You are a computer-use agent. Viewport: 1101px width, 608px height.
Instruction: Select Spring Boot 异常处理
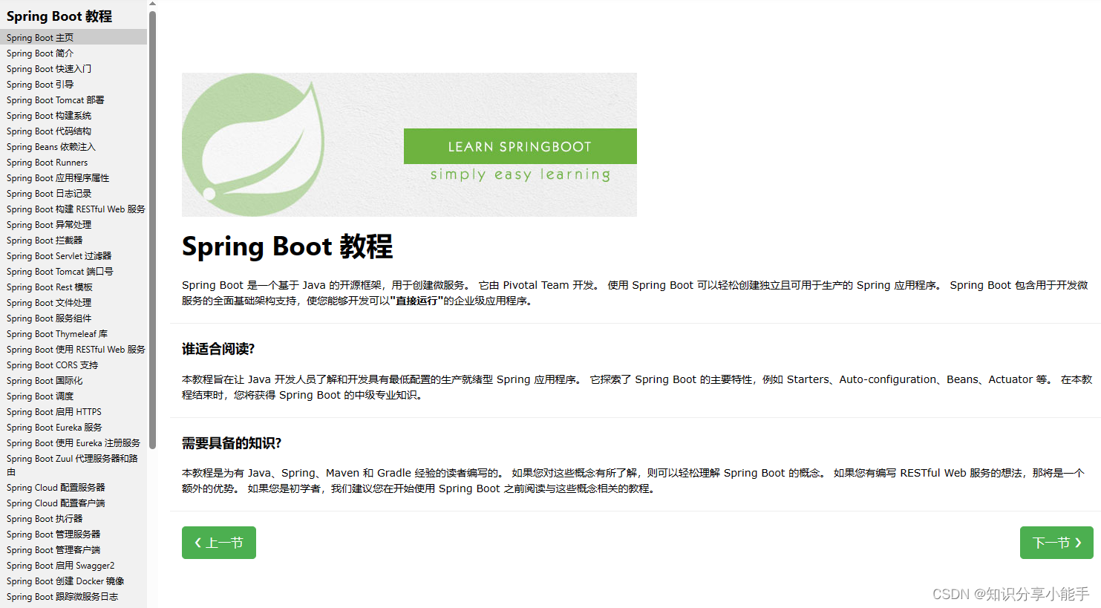click(x=49, y=224)
